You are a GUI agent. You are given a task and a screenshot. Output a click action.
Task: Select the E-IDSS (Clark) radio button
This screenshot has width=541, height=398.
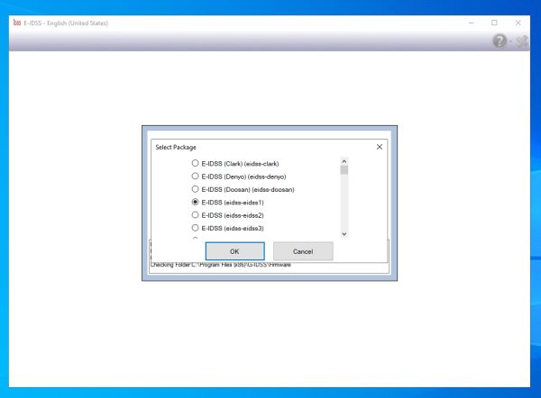[196, 163]
